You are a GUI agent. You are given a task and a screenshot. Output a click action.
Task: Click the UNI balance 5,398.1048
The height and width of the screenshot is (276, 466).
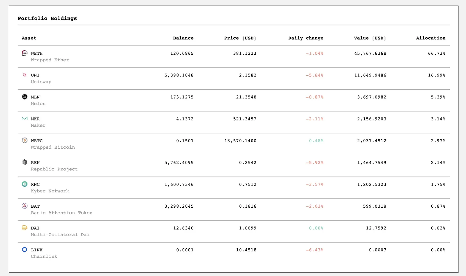179,75
